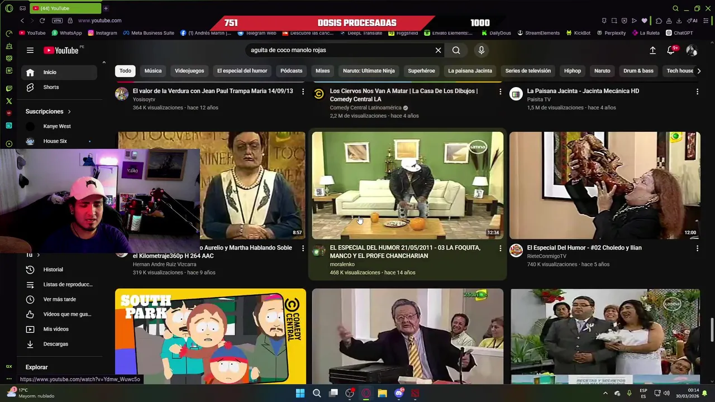
Task: Open the 'Paisita TV' channel link
Action: tap(538, 99)
